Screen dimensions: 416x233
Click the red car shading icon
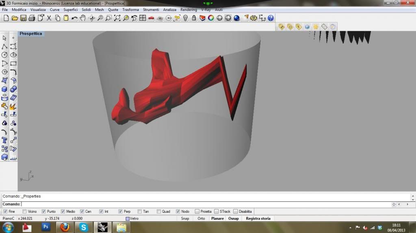(x=151, y=18)
